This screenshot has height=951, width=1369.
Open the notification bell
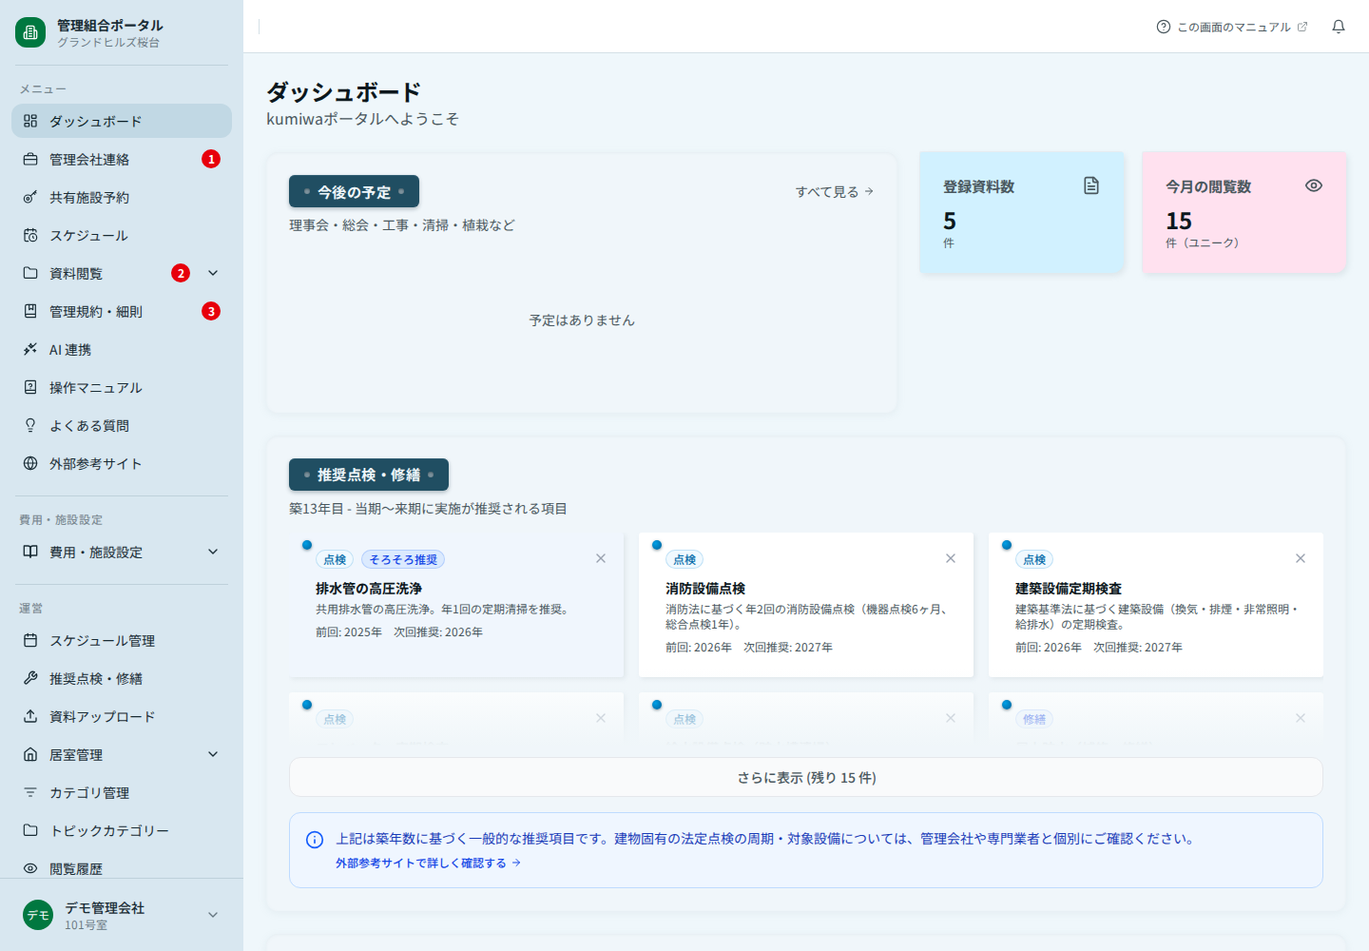[1339, 27]
